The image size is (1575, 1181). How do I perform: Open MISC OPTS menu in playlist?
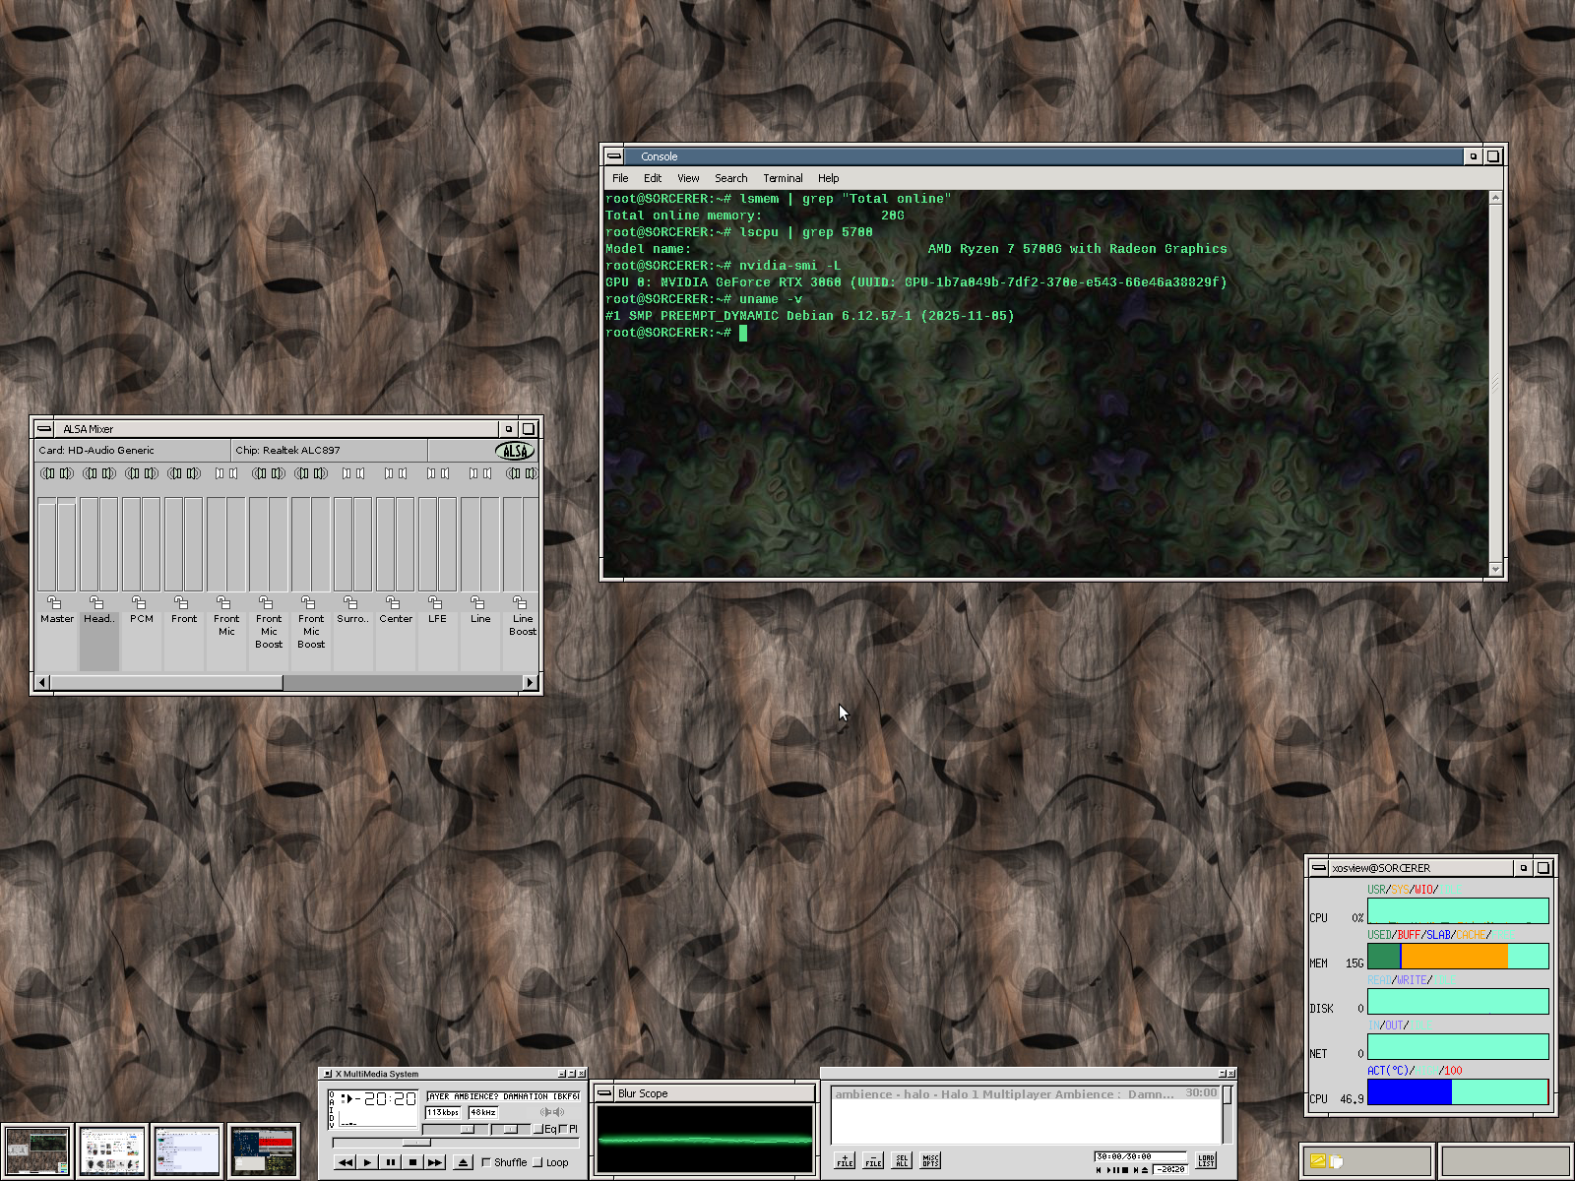(930, 1161)
